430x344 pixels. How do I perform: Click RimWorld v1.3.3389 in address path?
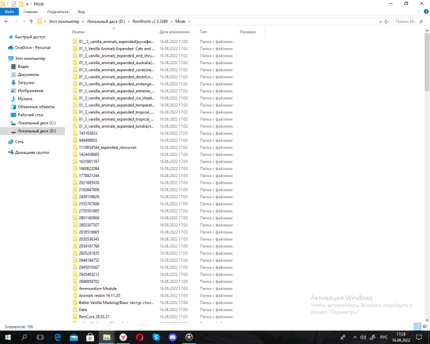coord(151,21)
